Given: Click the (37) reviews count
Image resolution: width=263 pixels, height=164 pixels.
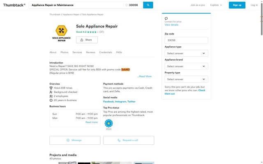Looking at the screenshot, I should pos(102,32).
